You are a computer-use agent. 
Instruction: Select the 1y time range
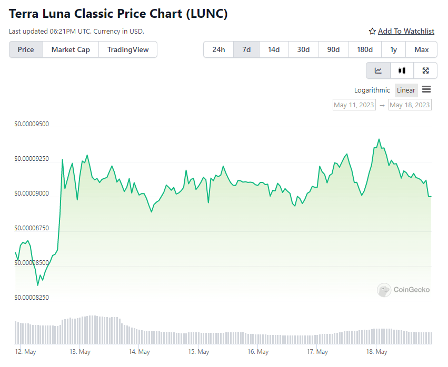[393, 49]
